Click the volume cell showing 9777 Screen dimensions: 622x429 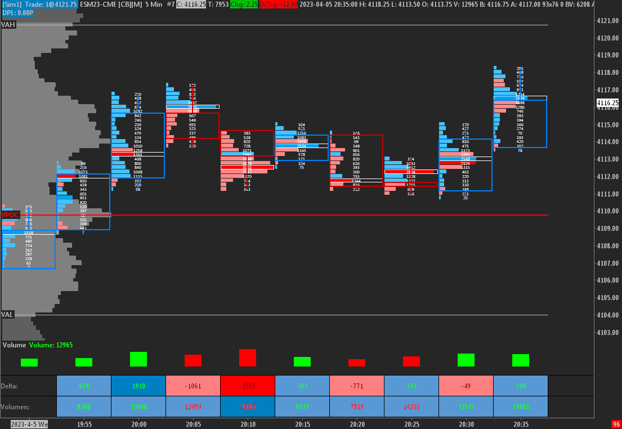click(302, 407)
